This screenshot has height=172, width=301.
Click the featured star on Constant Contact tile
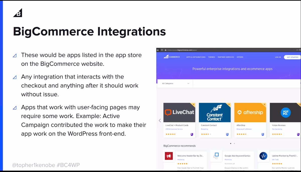pyautogui.click(x=229, y=104)
